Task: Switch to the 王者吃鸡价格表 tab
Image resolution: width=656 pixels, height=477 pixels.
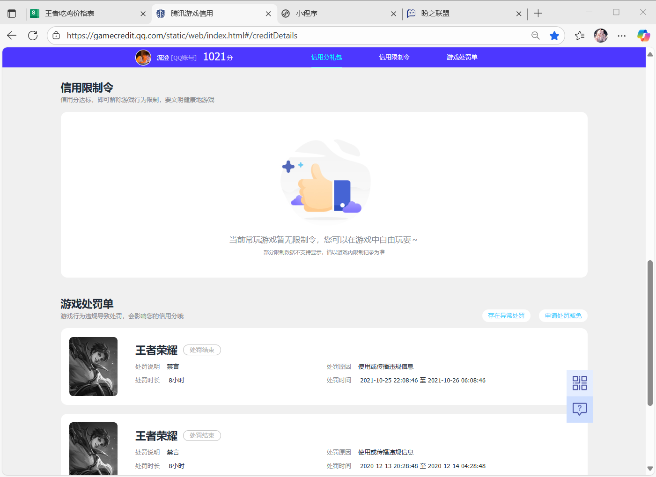Action: (x=88, y=14)
